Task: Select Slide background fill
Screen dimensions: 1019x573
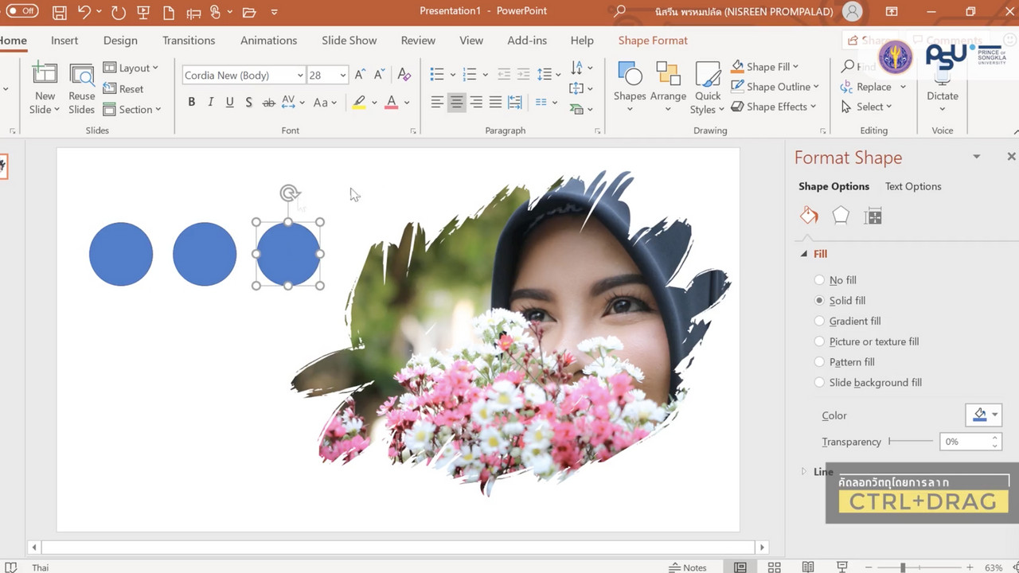Action: point(868,383)
